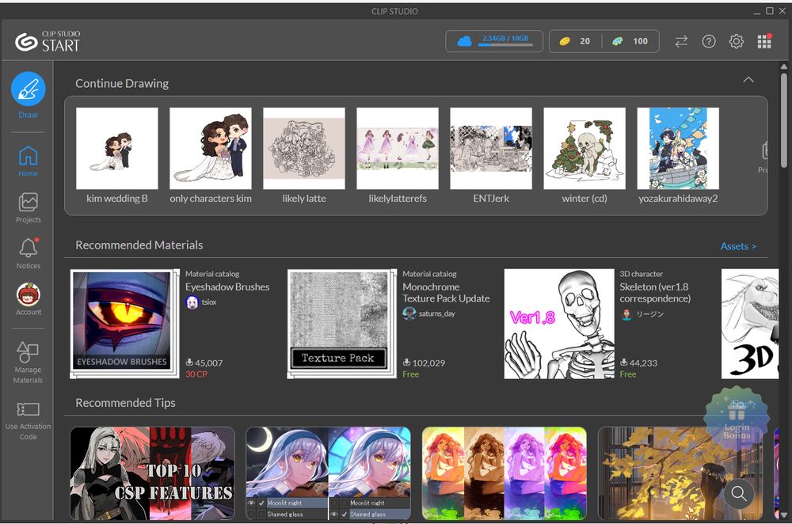Click the saturns_day author name

pyautogui.click(x=437, y=314)
